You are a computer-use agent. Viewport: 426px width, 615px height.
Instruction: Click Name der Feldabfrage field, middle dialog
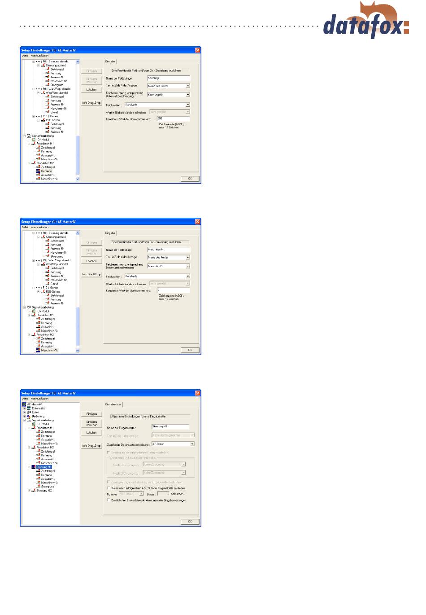[x=169, y=250]
